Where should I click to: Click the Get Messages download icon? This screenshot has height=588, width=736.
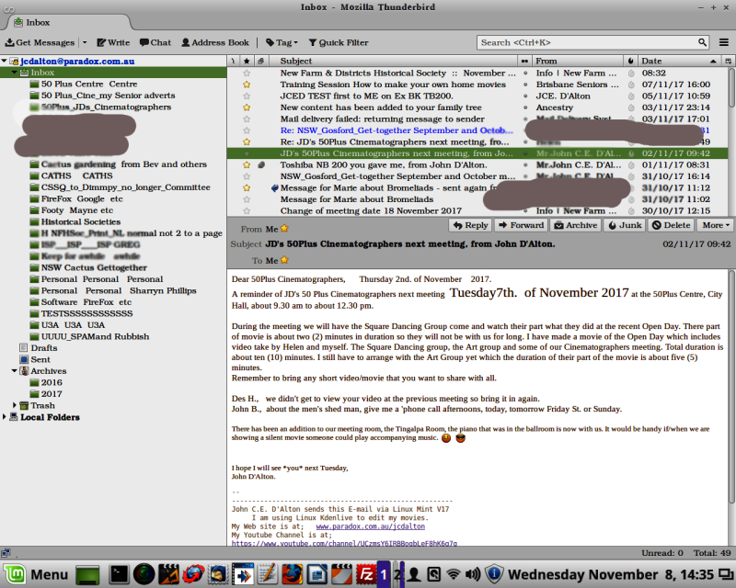(9, 42)
